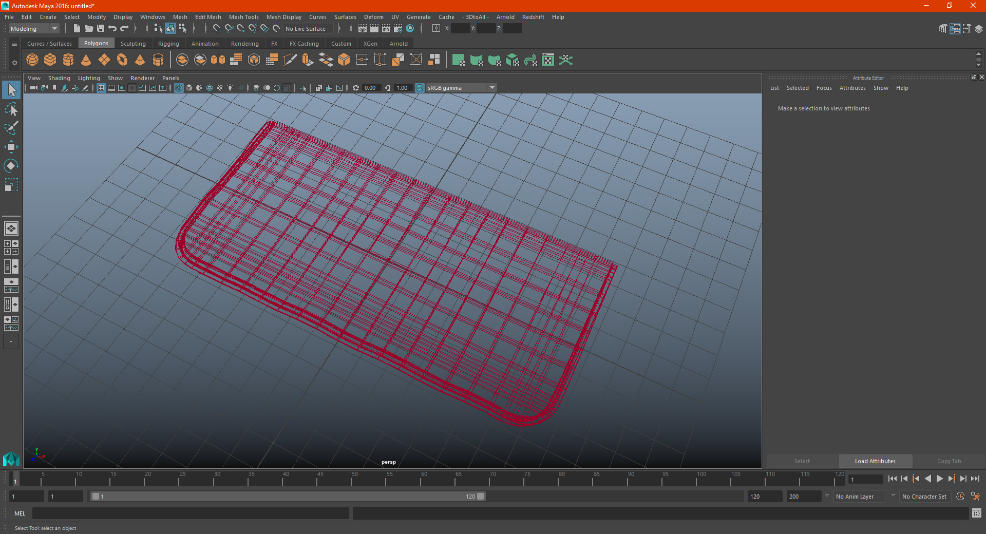Switch to four-view pane layout
This screenshot has height=534, width=986.
tap(11, 247)
